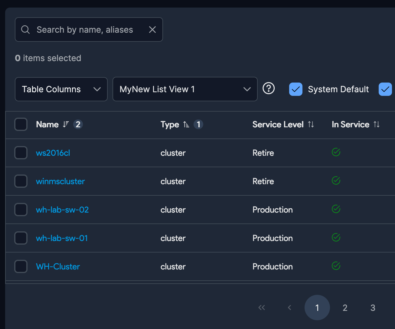Toggle the System Default checkbox

click(x=296, y=89)
